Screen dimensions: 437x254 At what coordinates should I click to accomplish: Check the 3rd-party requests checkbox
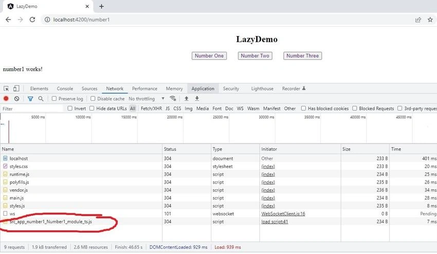pyautogui.click(x=399, y=108)
